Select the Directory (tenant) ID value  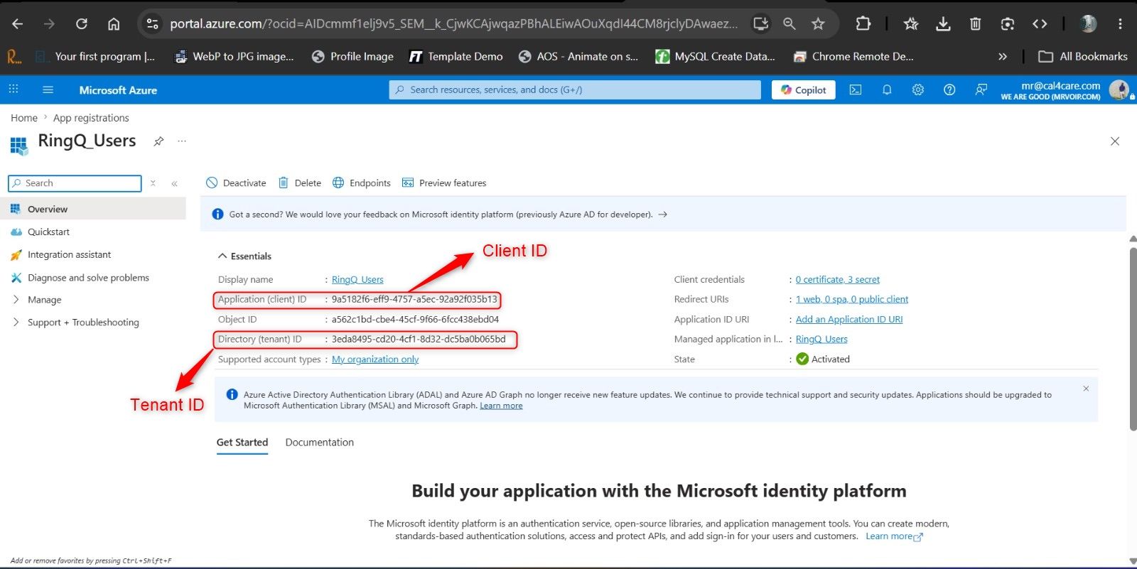419,340
